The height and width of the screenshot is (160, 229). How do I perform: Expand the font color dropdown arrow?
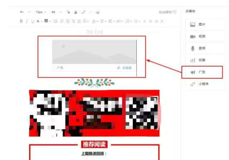(42, 21)
